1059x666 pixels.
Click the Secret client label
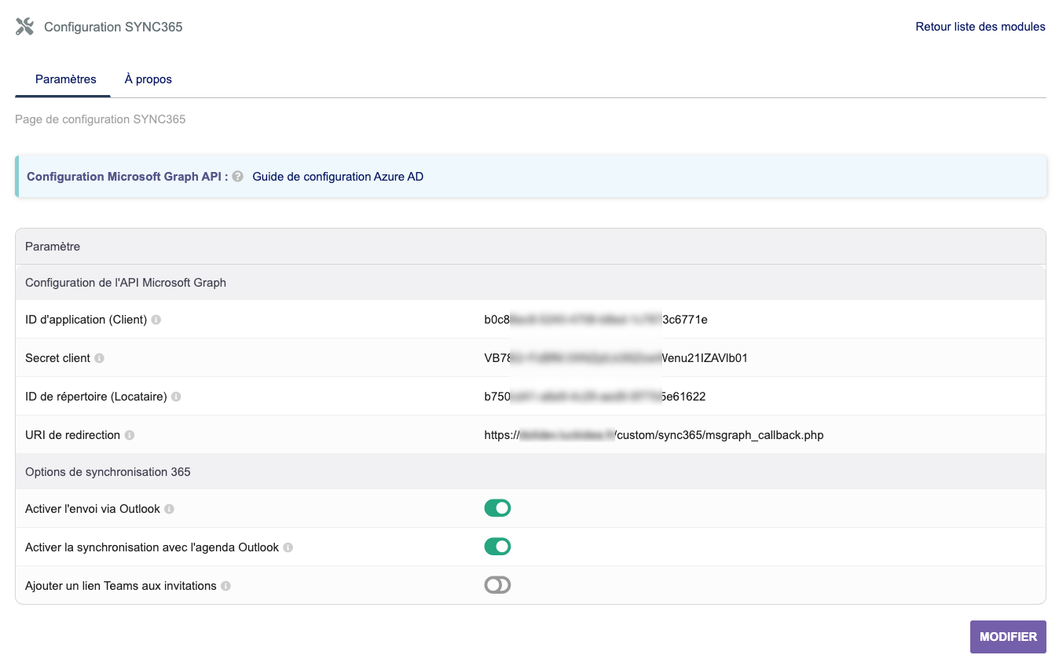tap(58, 358)
